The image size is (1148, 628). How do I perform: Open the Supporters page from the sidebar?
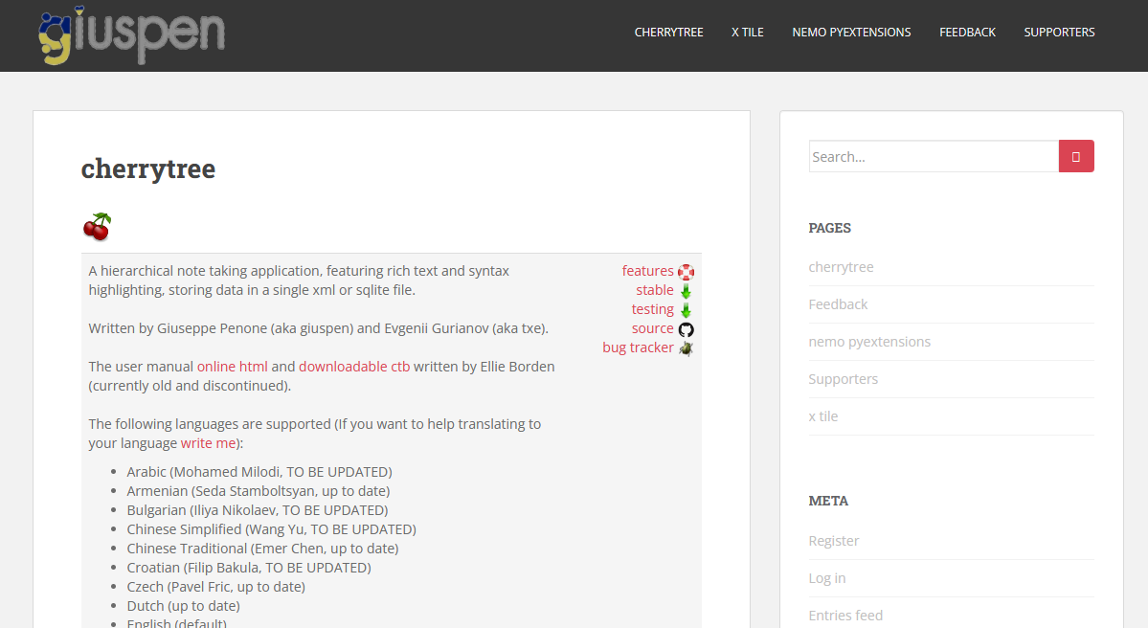pos(843,378)
